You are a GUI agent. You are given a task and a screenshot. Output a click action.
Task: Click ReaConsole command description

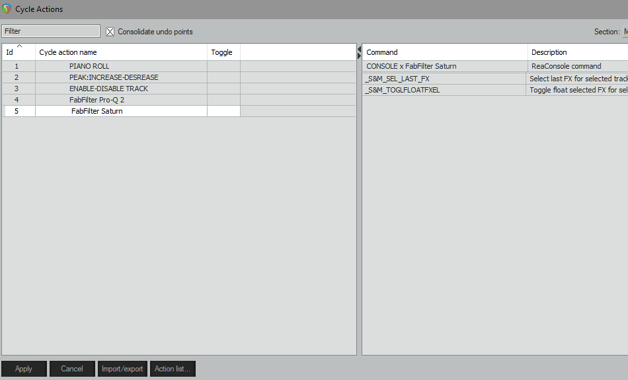click(578, 66)
